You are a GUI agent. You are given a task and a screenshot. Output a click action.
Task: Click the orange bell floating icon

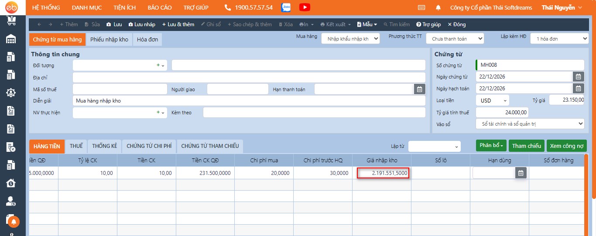click(14, 222)
